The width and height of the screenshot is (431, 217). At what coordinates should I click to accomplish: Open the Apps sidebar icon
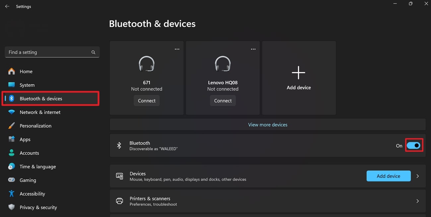click(11, 139)
